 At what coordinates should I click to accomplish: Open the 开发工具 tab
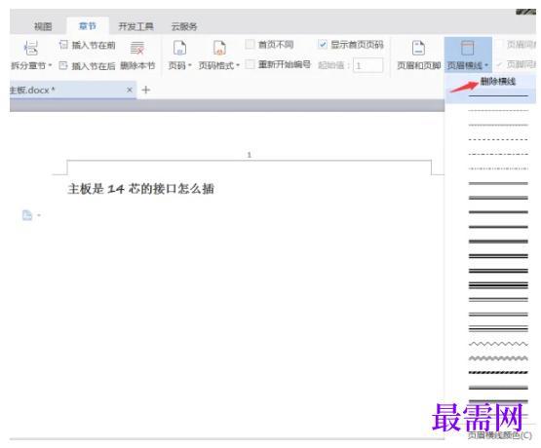135,26
